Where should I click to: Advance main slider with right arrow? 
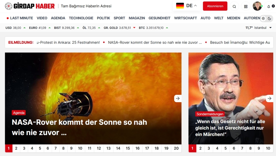[178, 98]
